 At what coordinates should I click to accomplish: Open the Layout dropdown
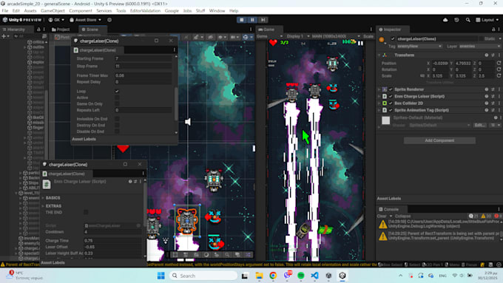point(487,20)
